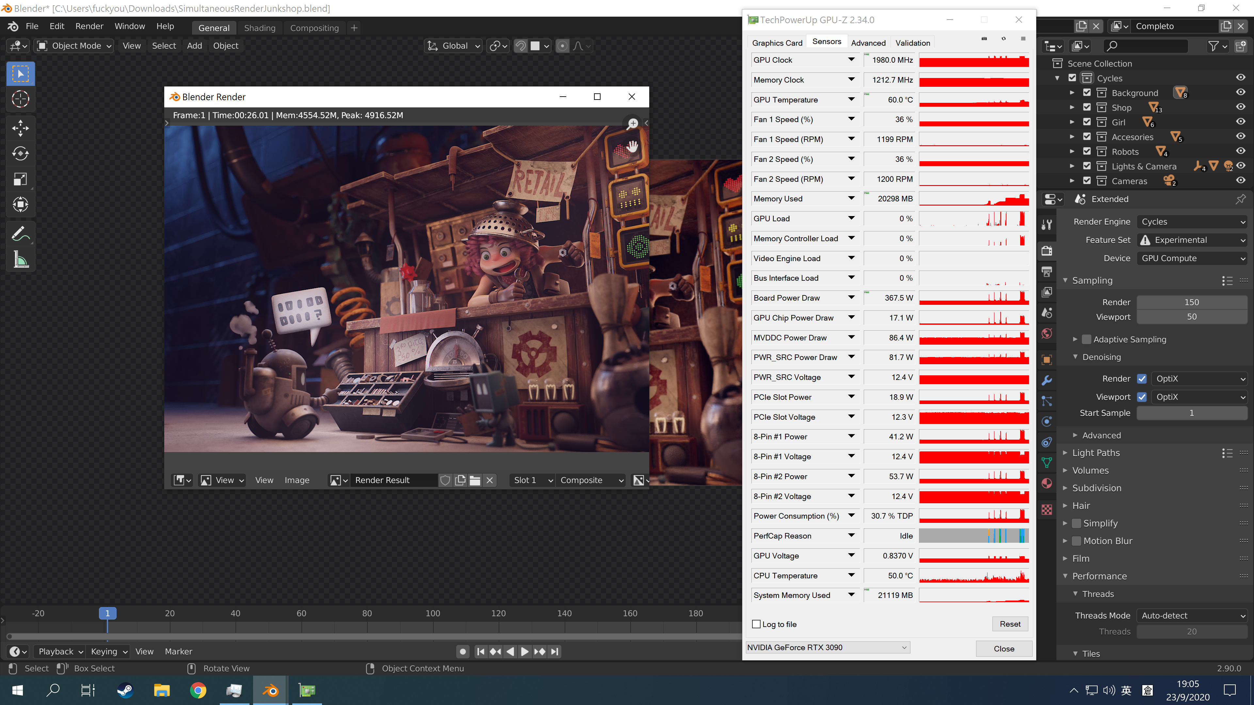
Task: Open the outliner filter funnel
Action: point(1217,46)
